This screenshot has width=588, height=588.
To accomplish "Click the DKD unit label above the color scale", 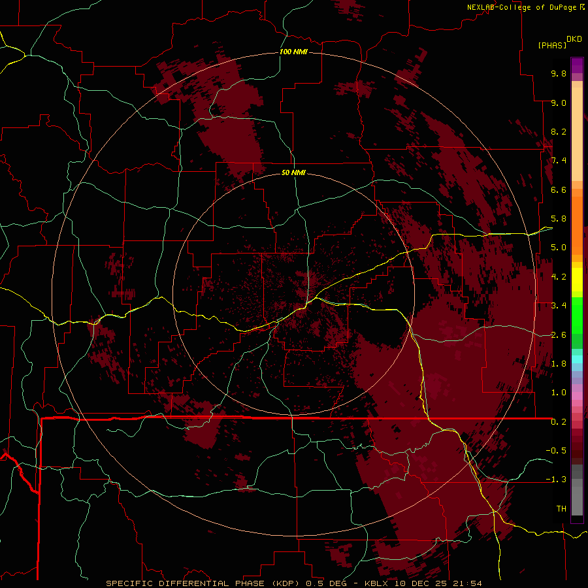I will [574, 39].
